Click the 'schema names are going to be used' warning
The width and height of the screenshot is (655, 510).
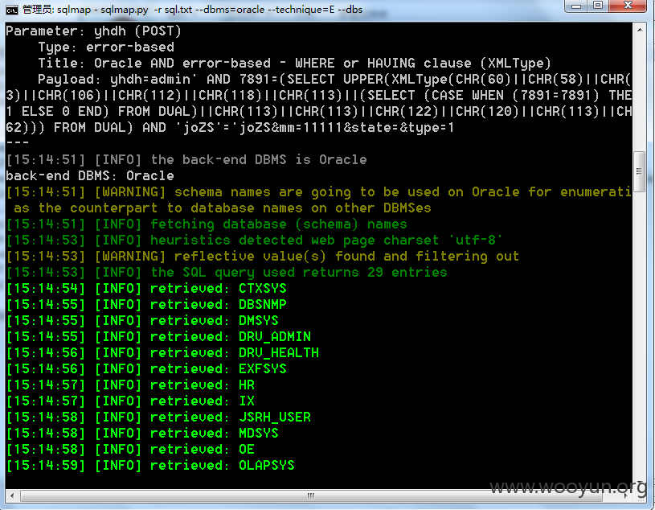click(319, 199)
